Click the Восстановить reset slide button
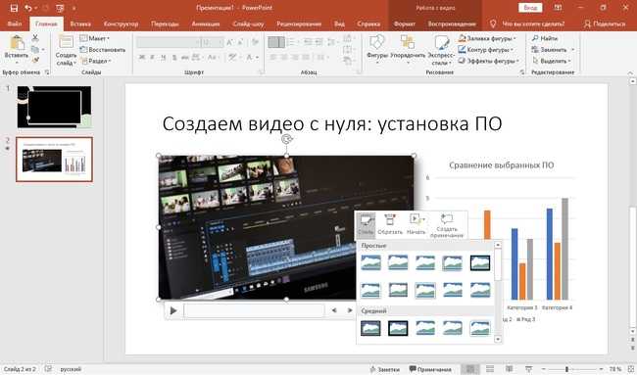Image resolution: width=637 pixels, height=375 pixels. pos(103,50)
